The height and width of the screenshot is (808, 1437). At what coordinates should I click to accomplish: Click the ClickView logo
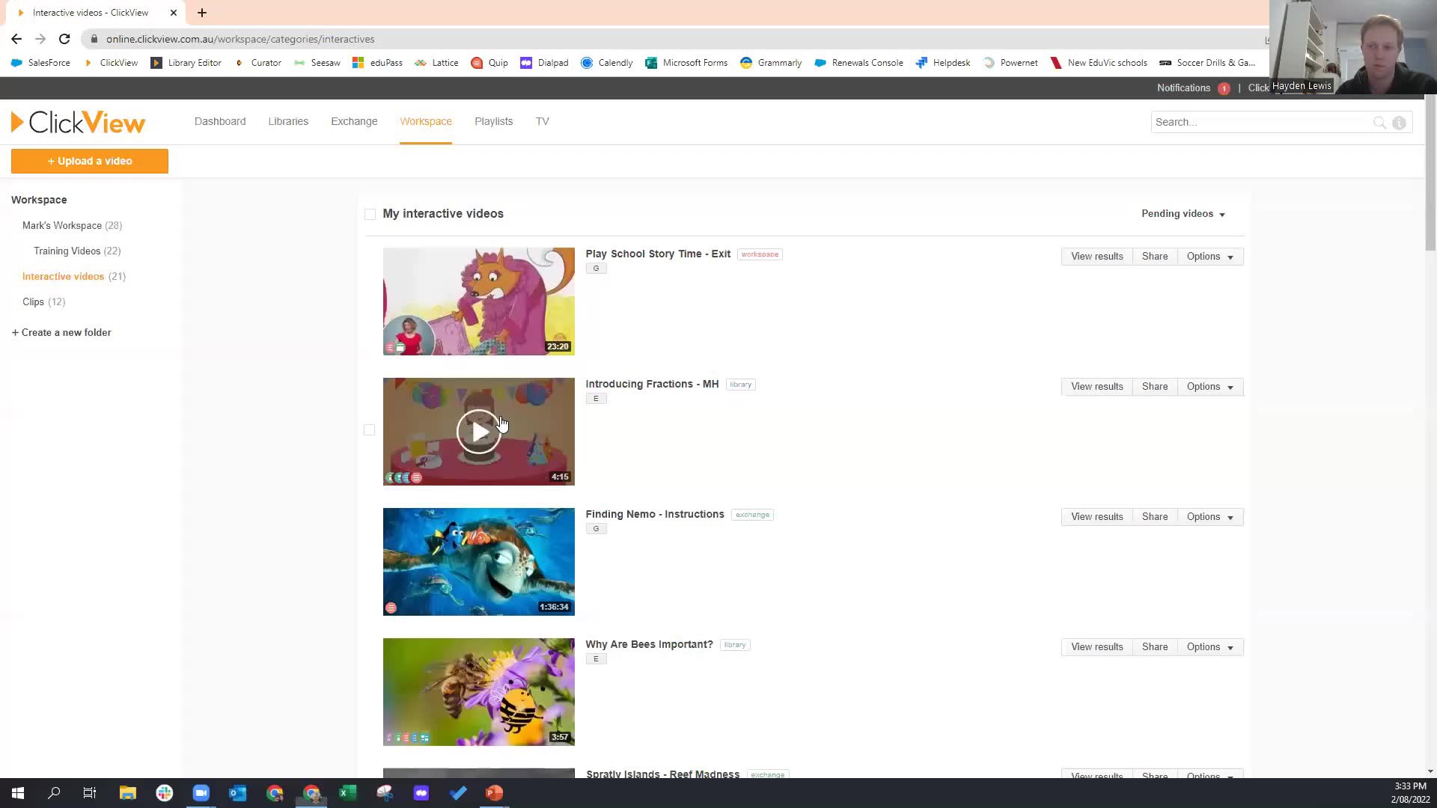78,122
